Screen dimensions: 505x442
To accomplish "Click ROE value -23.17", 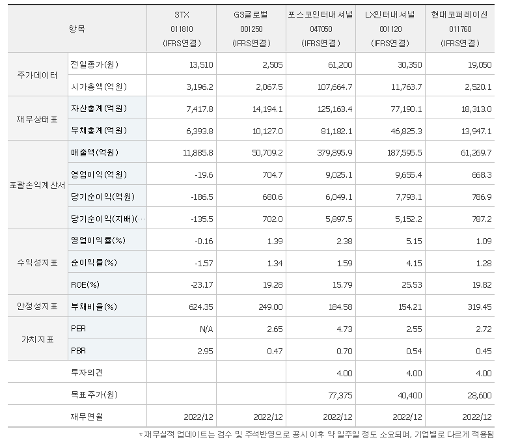I will (202, 284).
